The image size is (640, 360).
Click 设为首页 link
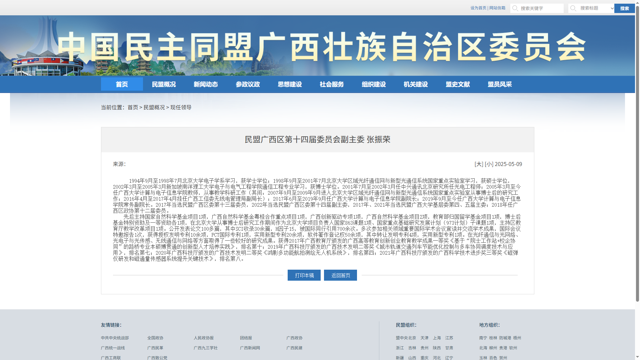478,8
